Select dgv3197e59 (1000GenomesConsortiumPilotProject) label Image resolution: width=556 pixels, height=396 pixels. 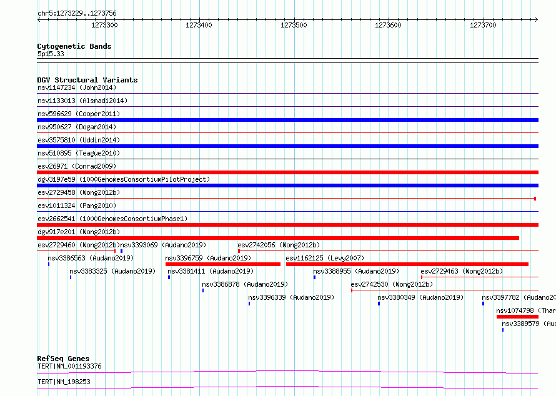(x=124, y=179)
